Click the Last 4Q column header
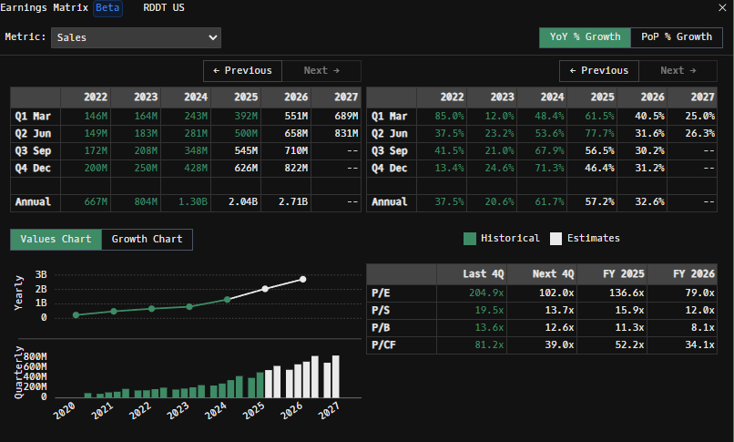The image size is (734, 442). [472, 274]
